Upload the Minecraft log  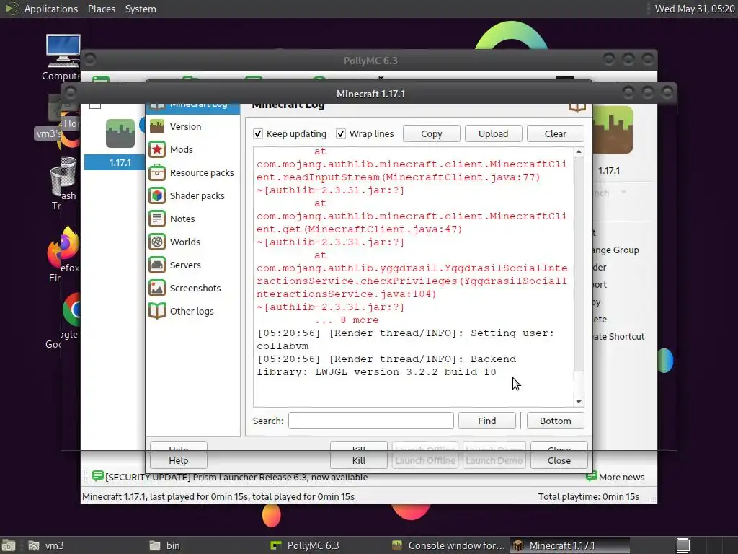(493, 133)
